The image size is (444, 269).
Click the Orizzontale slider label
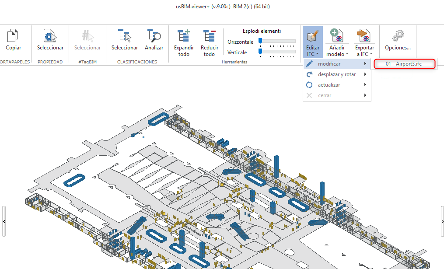(241, 42)
